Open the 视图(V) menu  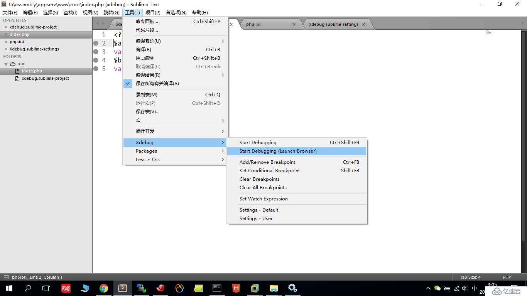(x=90, y=13)
